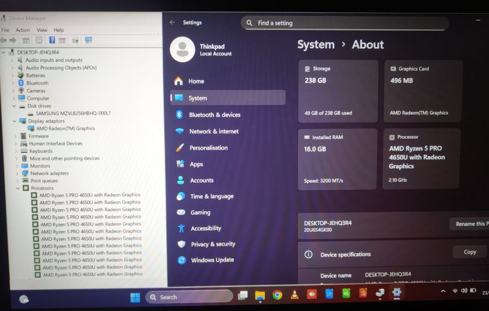Viewport: 489px width, 311px height.
Task: Expand Audio inputs and outputs node
Action: click(12, 60)
